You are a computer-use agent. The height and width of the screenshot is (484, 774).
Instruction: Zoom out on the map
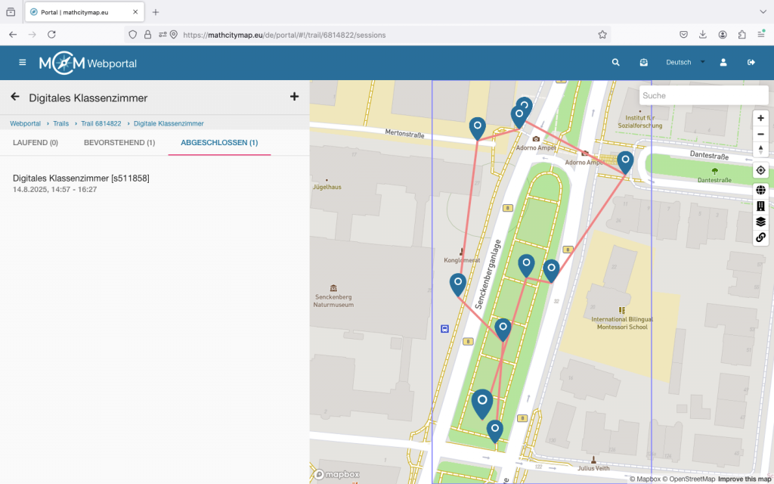point(760,134)
